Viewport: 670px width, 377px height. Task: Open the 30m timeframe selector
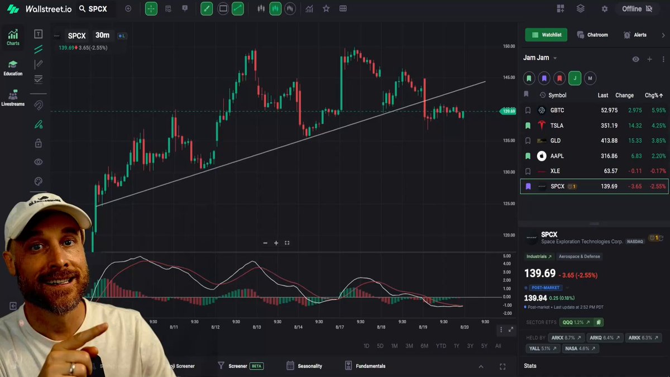102,35
